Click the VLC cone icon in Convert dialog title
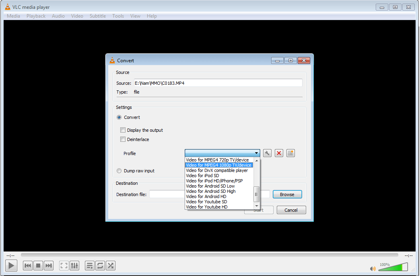 click(x=112, y=60)
